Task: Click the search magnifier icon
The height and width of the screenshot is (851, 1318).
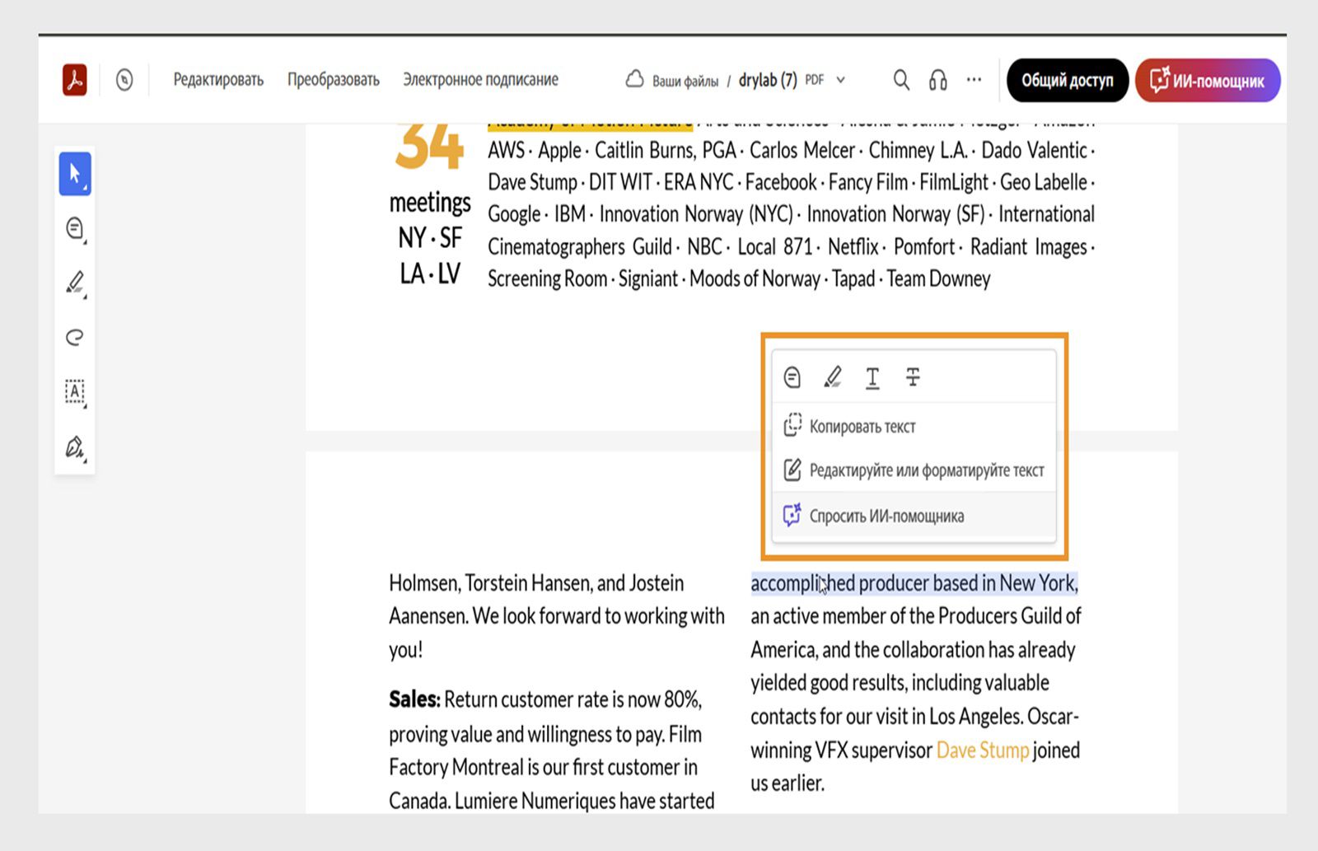Action: click(x=901, y=80)
